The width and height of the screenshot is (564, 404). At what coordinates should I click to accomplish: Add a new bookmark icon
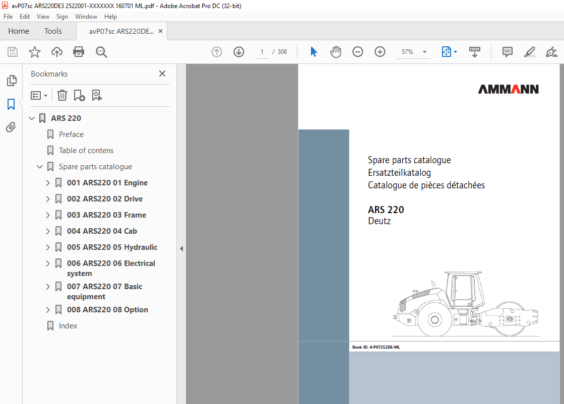[x=79, y=95]
